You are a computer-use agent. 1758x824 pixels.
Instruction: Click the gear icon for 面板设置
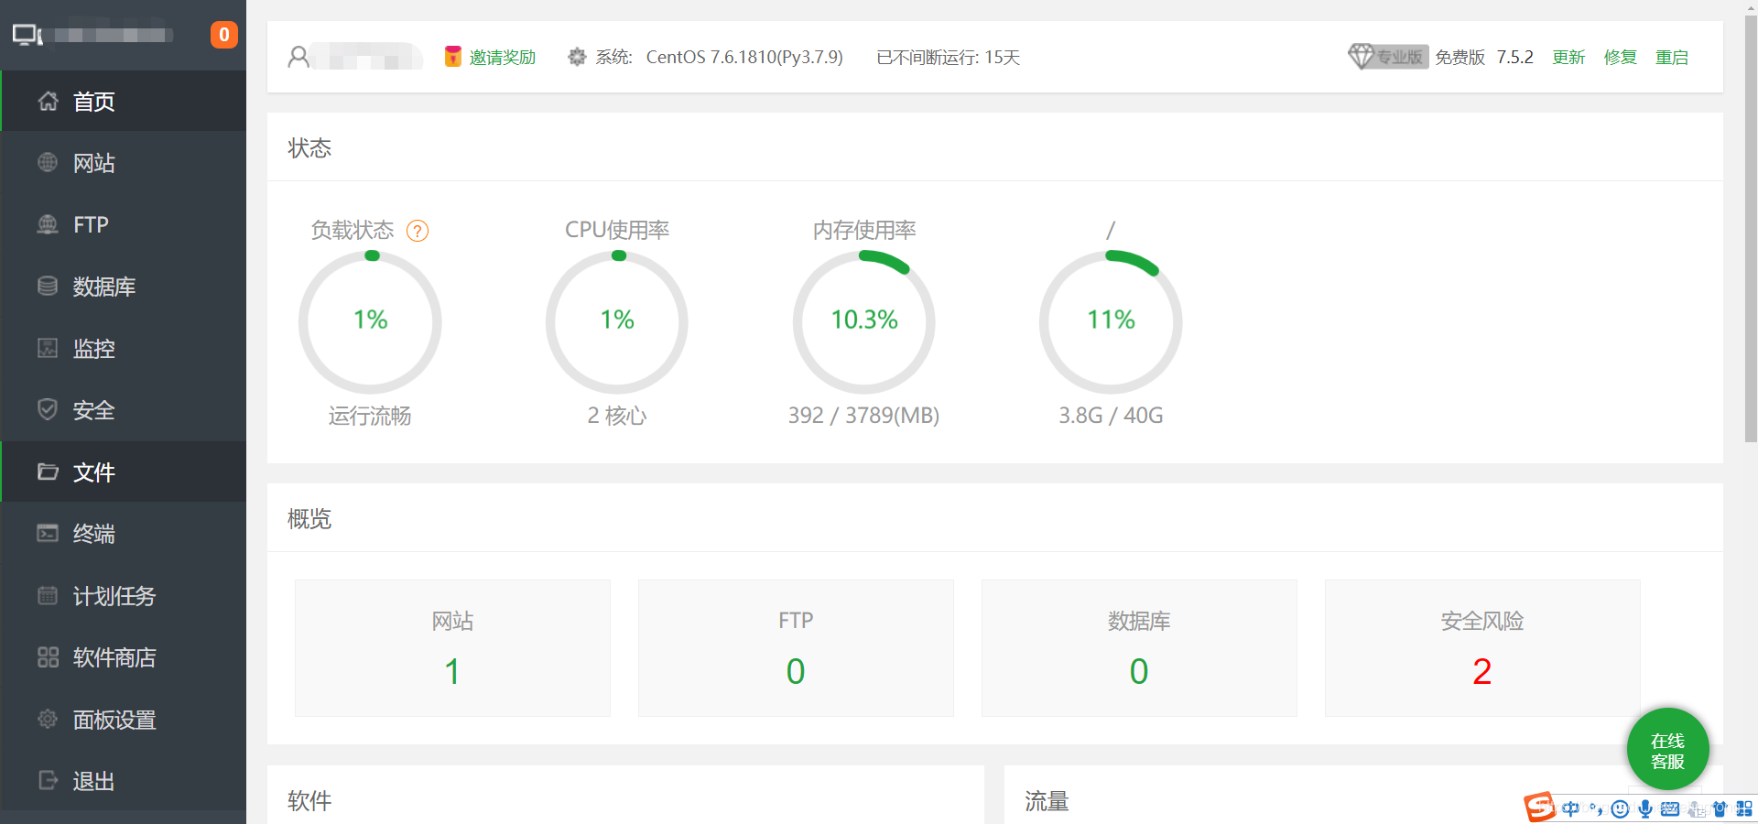click(x=48, y=719)
